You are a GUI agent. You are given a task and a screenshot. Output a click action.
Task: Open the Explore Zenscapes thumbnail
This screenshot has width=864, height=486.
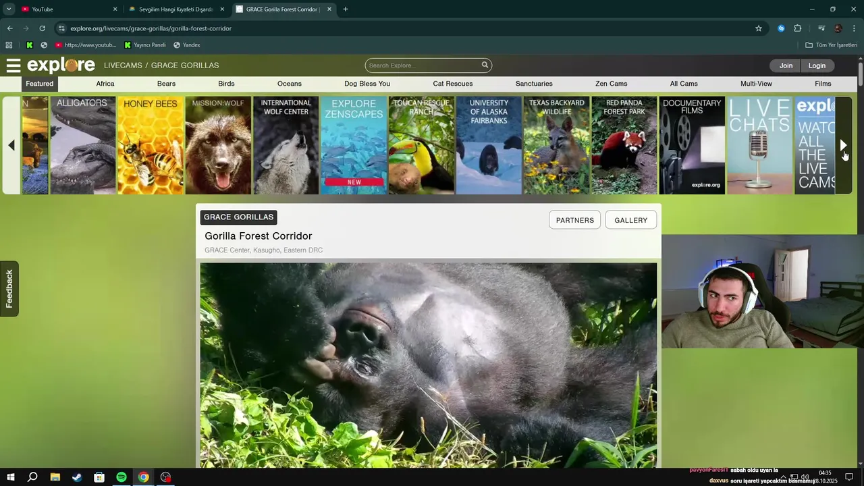[x=354, y=145]
